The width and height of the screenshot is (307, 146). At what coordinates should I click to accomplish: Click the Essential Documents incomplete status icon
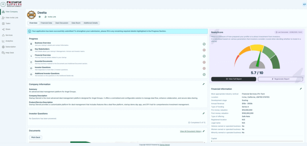[204, 62]
